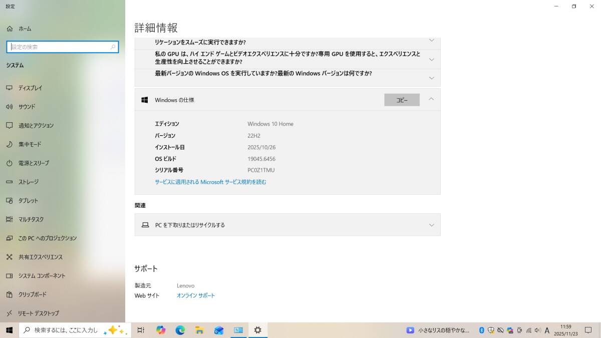Open the speaker volume icon in the tray
The image size is (601, 338).
click(538, 330)
